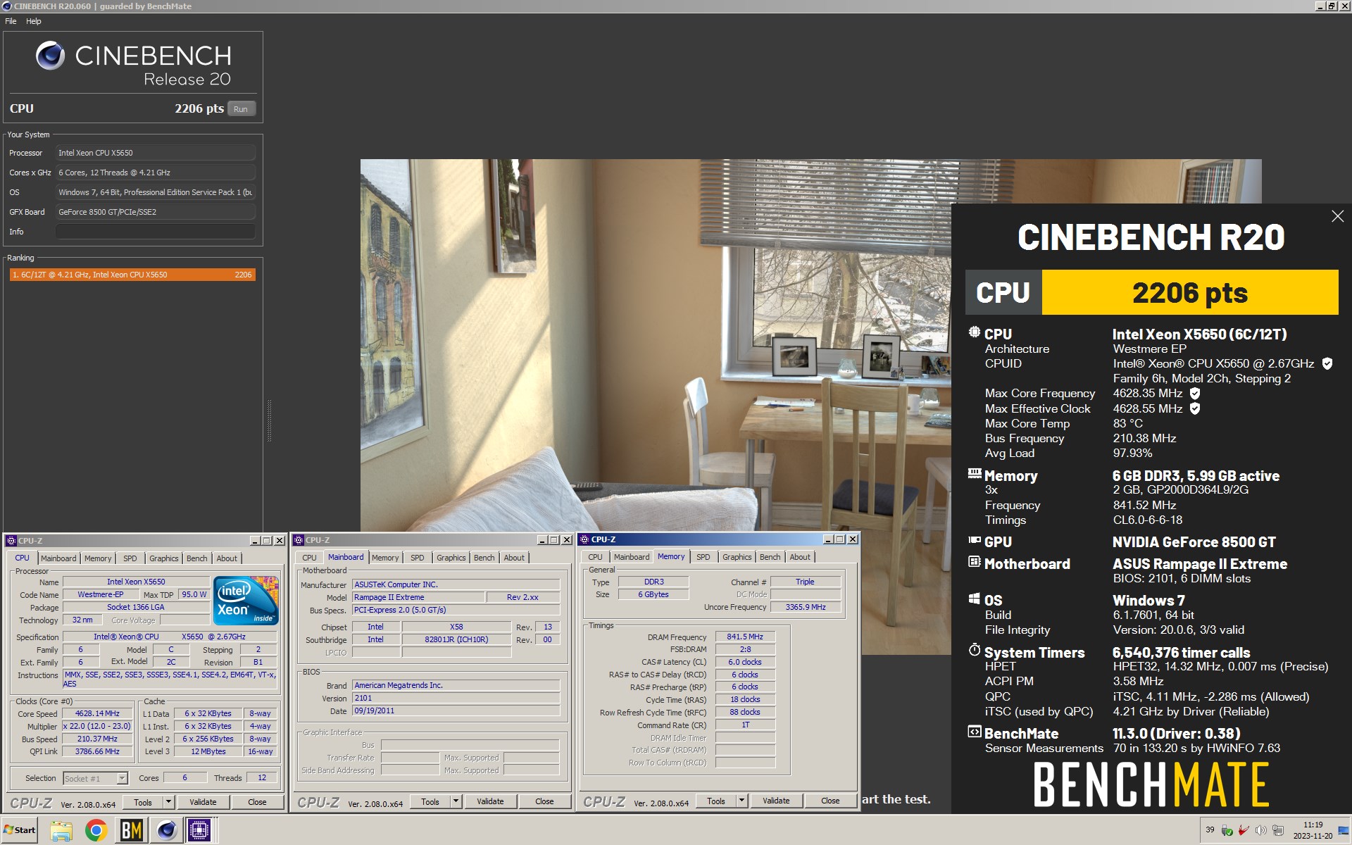
Task: Click the CPU-Z Mainboard window title icon
Action: tap(299, 540)
